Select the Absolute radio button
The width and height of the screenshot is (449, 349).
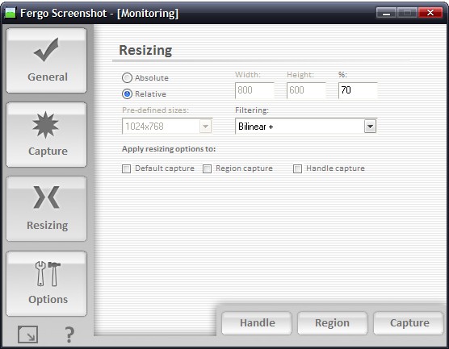[127, 77]
